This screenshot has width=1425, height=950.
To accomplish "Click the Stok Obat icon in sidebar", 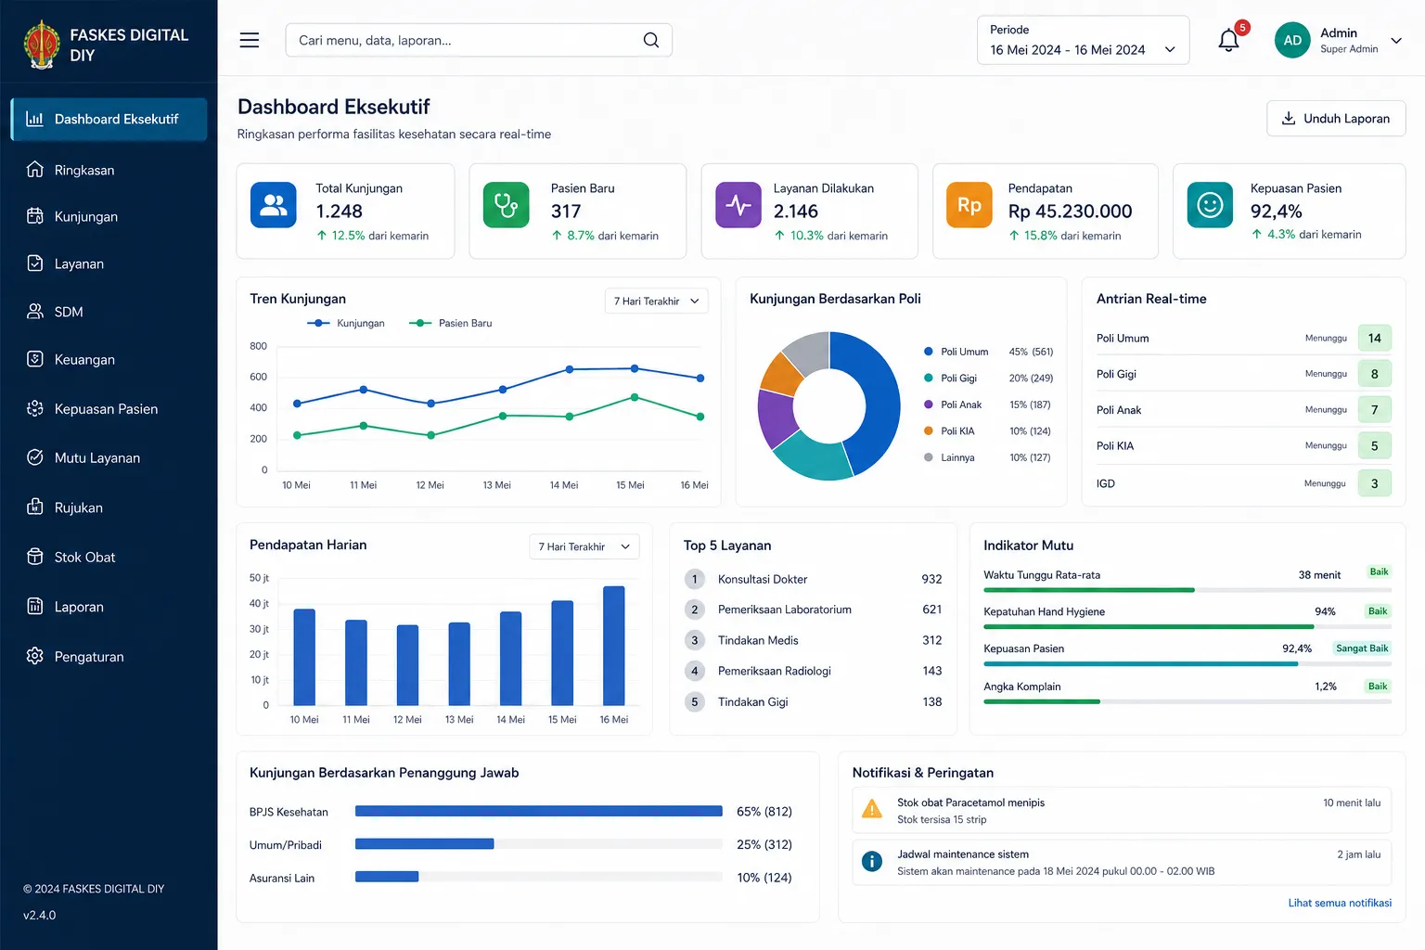I will pyautogui.click(x=35, y=557).
